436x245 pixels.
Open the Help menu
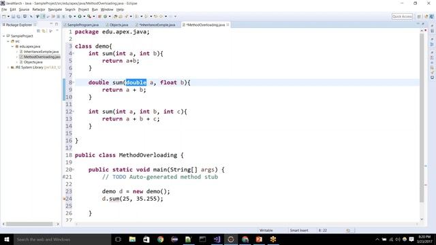coord(120,10)
